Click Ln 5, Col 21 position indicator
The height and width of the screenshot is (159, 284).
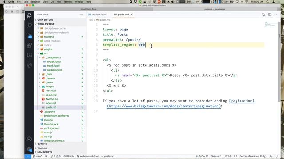coord(202,156)
